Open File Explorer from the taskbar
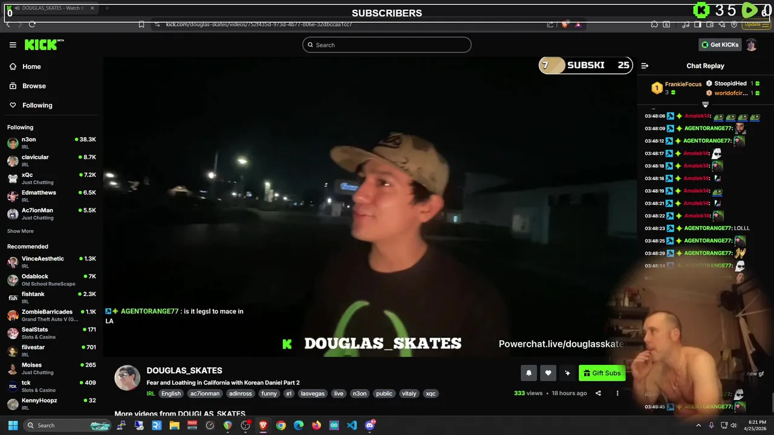The height and width of the screenshot is (435, 774). pyautogui.click(x=174, y=425)
